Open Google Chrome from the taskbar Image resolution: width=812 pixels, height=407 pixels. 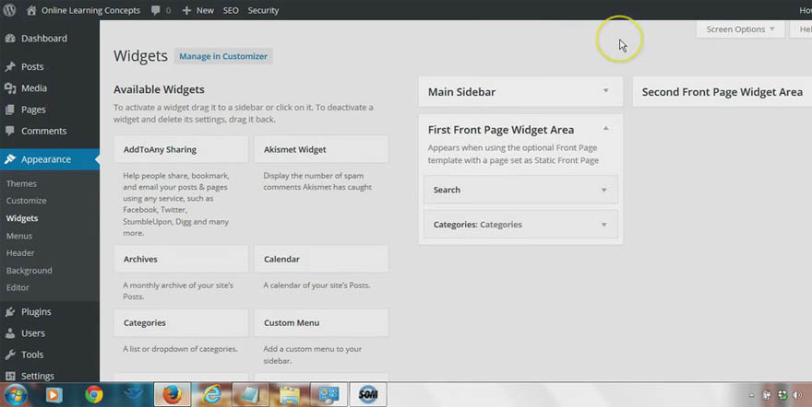pos(94,395)
